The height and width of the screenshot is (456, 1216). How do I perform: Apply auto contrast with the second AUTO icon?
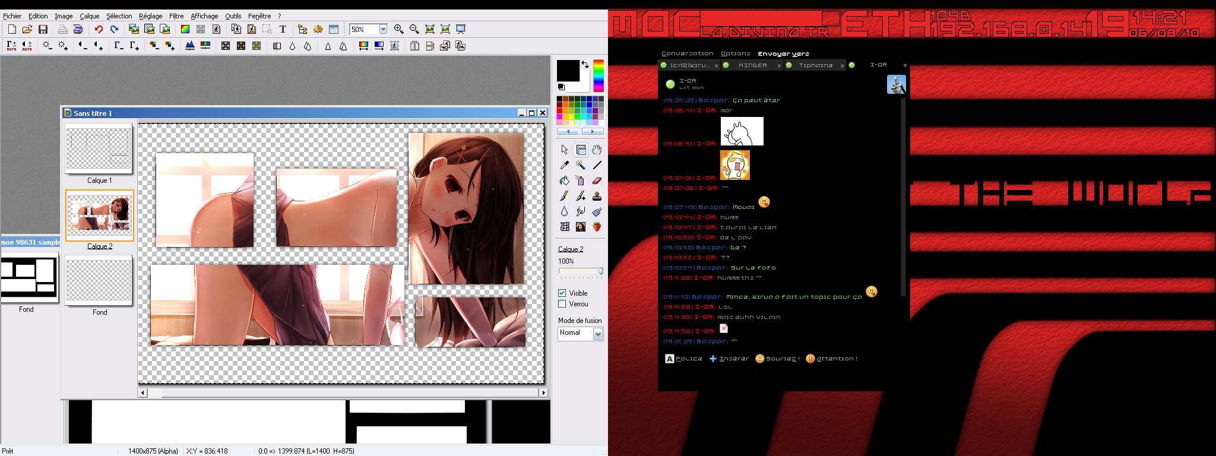pyautogui.click(x=27, y=46)
